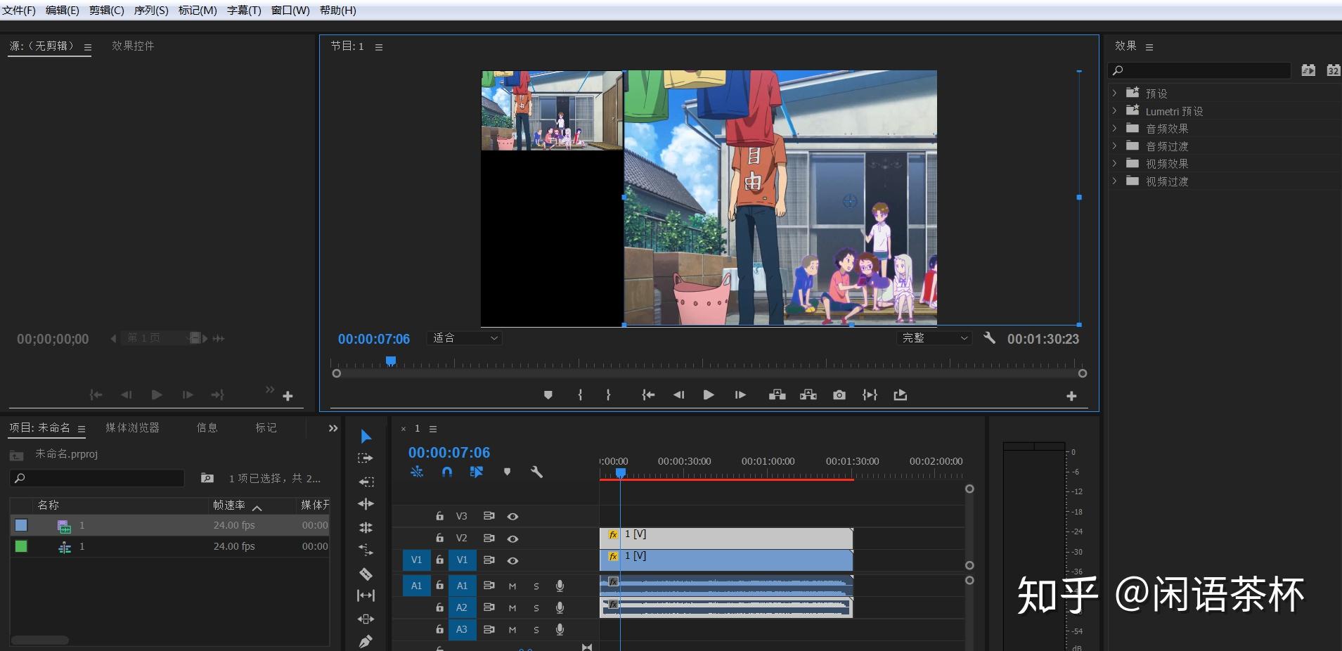Select the Razor tool in timeline toolbar
Image resolution: width=1342 pixels, height=651 pixels.
[366, 574]
